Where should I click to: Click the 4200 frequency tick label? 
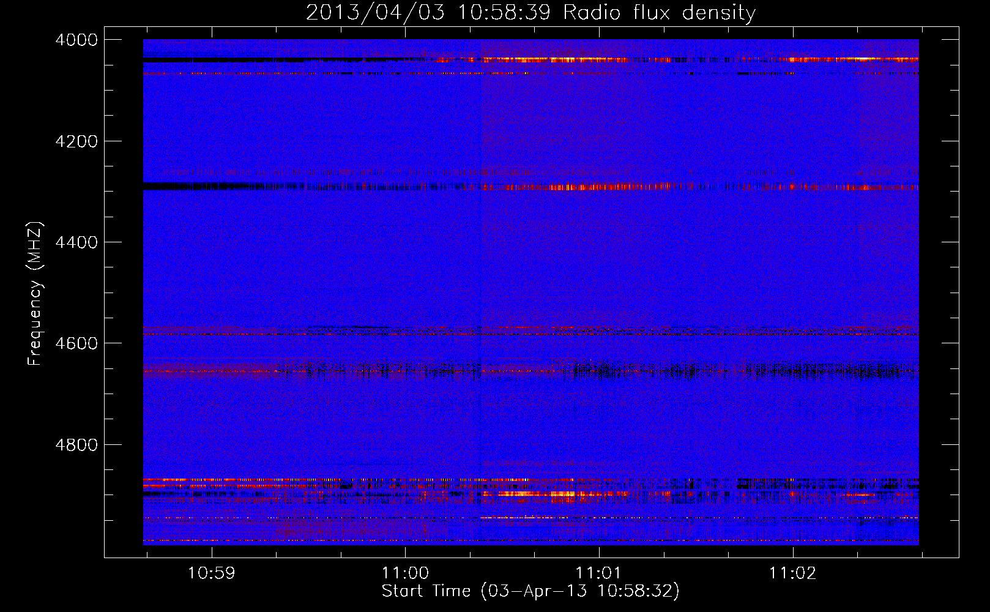[x=76, y=141]
